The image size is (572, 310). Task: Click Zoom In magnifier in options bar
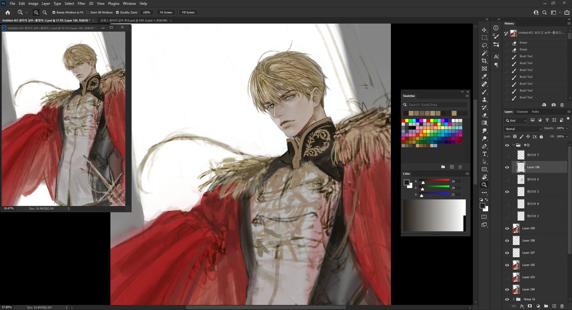[x=36, y=12]
